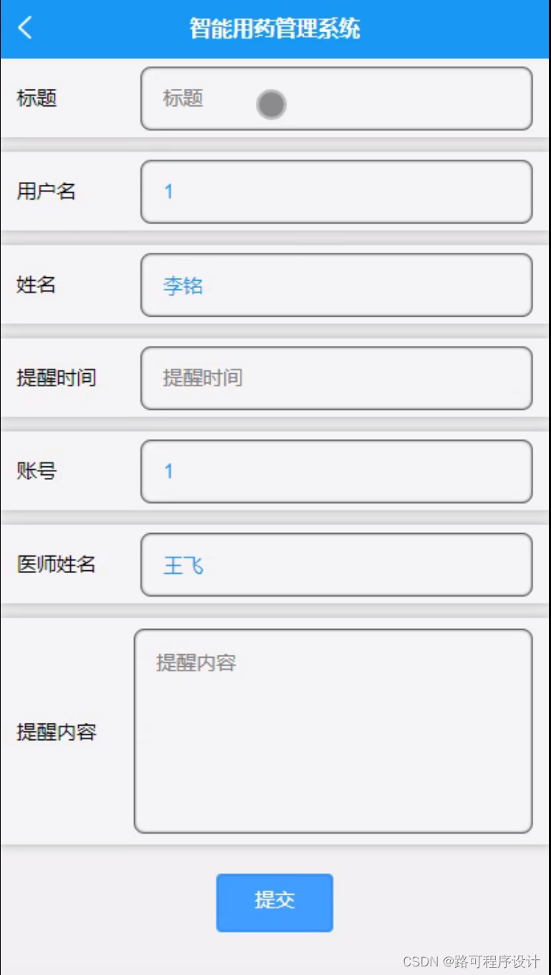Select the 用户名 username field showing 1

[x=335, y=191]
